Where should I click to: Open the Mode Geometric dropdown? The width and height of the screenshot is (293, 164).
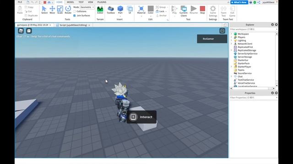pos(87,7)
